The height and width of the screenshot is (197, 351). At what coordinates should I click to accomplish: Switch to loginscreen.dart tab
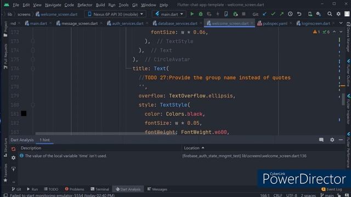(315, 23)
